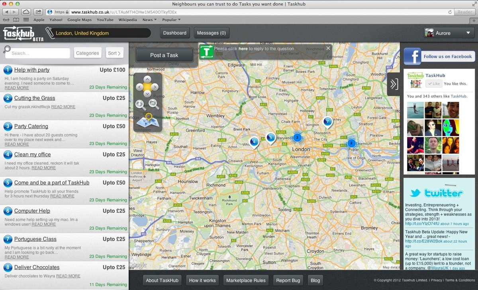Screen dimensions: 478x290
Task: Zoom out the map with the minus magnifier
Action: point(154,105)
